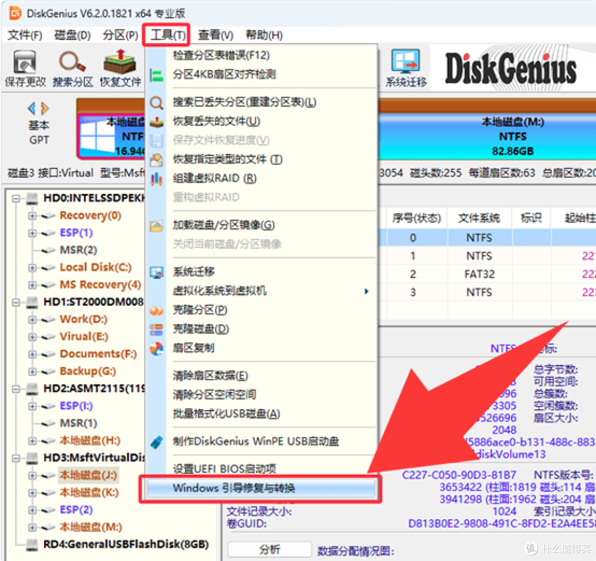Screen dimensions: 596x561
Task: Click the next disk right arrow
Action: coord(45,109)
